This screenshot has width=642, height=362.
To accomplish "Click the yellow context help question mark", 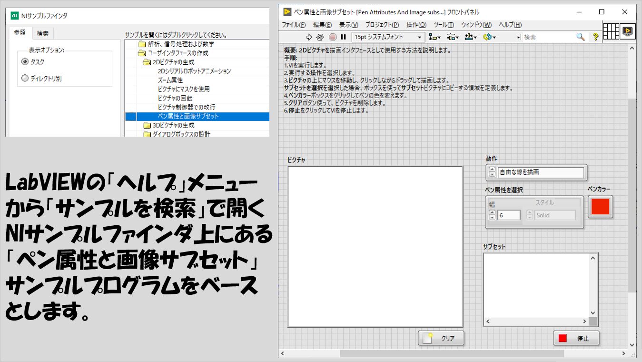I will coord(595,37).
